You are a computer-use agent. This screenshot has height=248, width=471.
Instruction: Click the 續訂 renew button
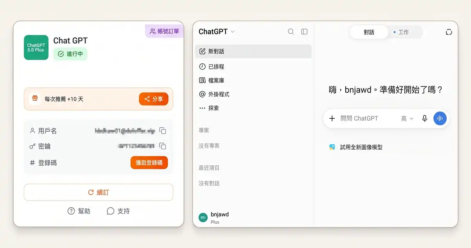[x=99, y=192]
